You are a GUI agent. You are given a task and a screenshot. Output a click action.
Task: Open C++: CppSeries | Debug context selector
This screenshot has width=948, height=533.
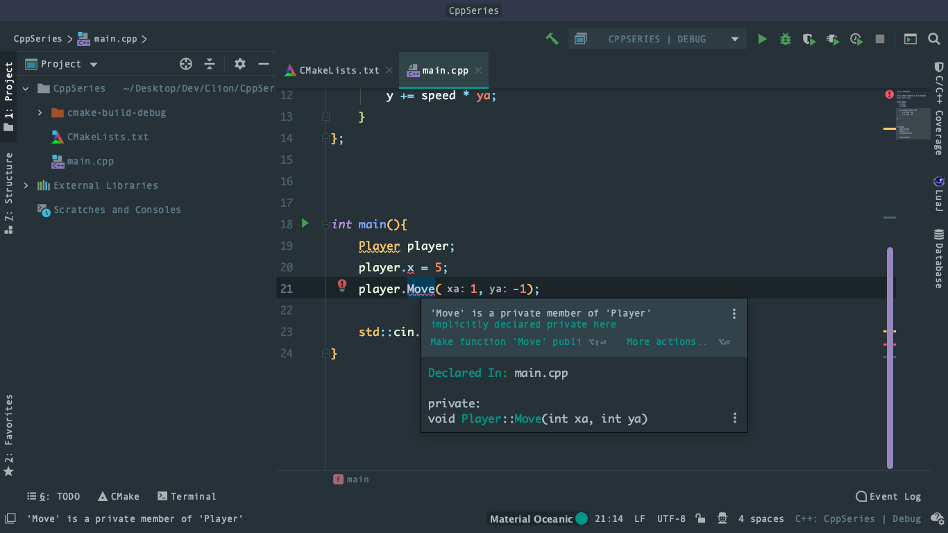point(858,518)
